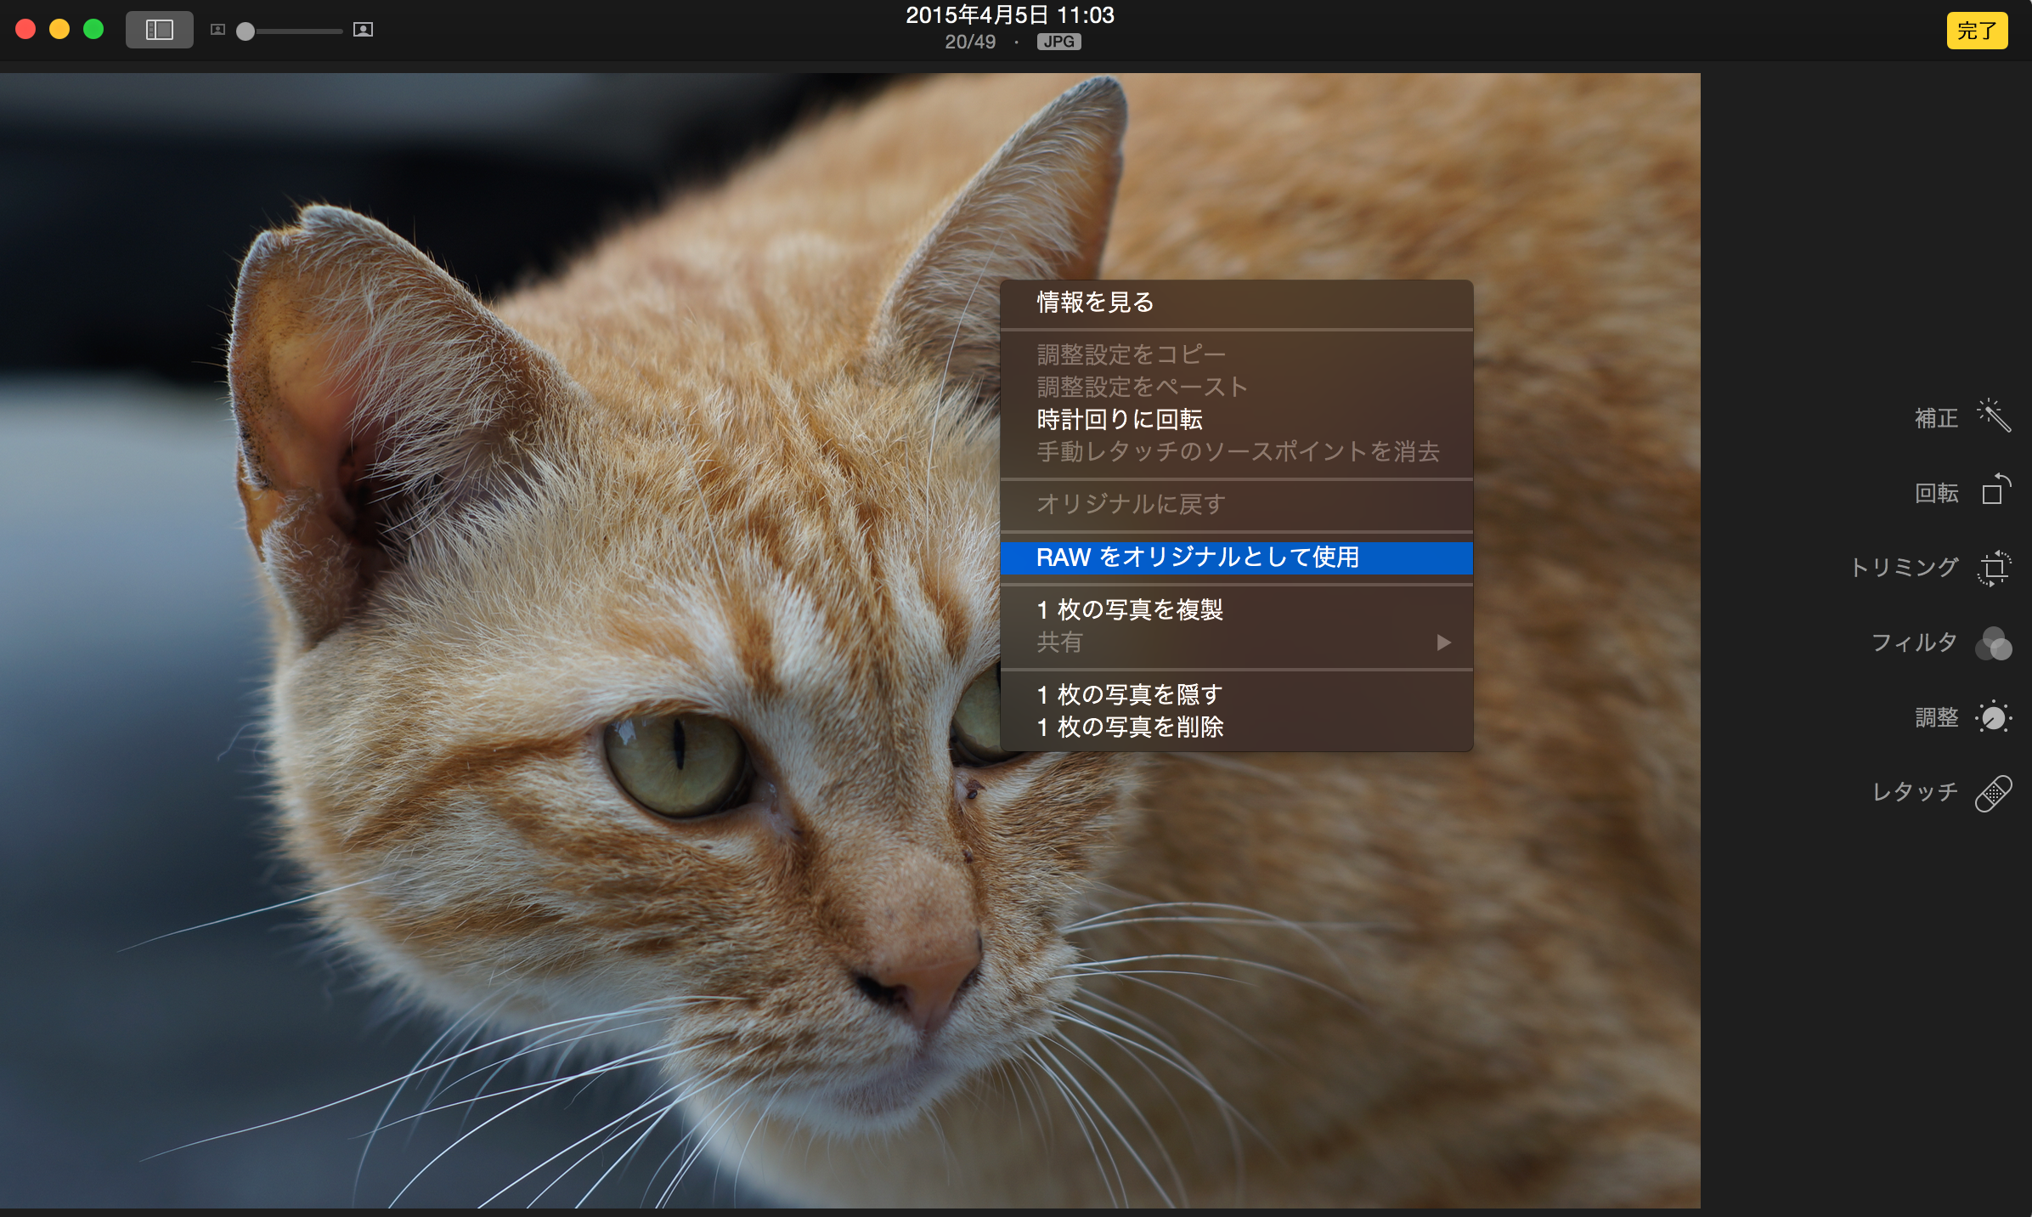Viewport: 2032px width, 1217px height.
Task: Click the yellow minimize window button
Action: coord(59,30)
